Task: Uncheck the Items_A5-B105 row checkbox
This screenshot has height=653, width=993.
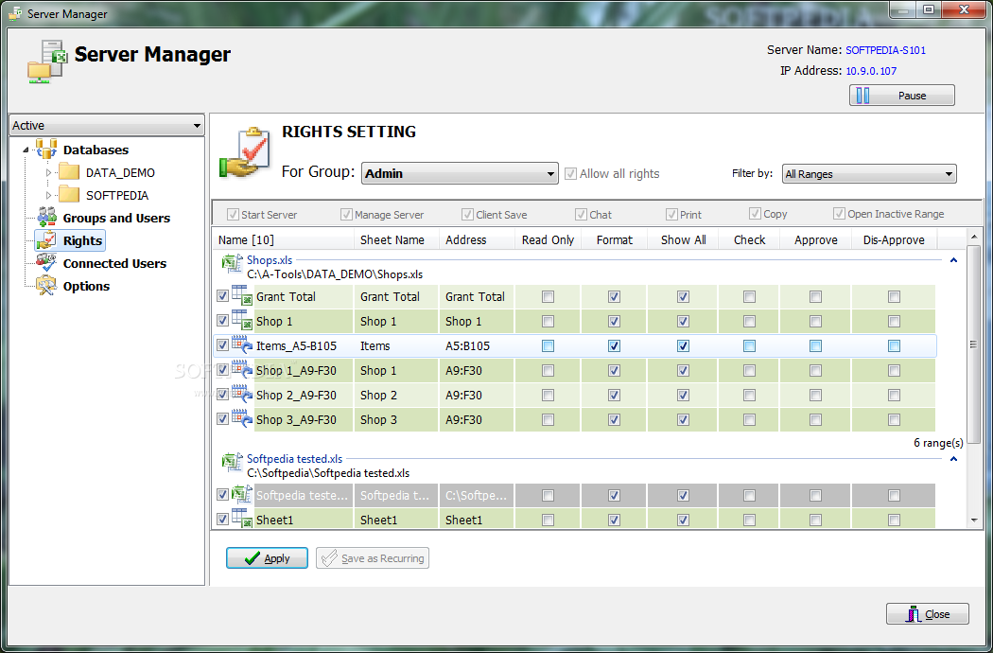Action: tap(222, 344)
